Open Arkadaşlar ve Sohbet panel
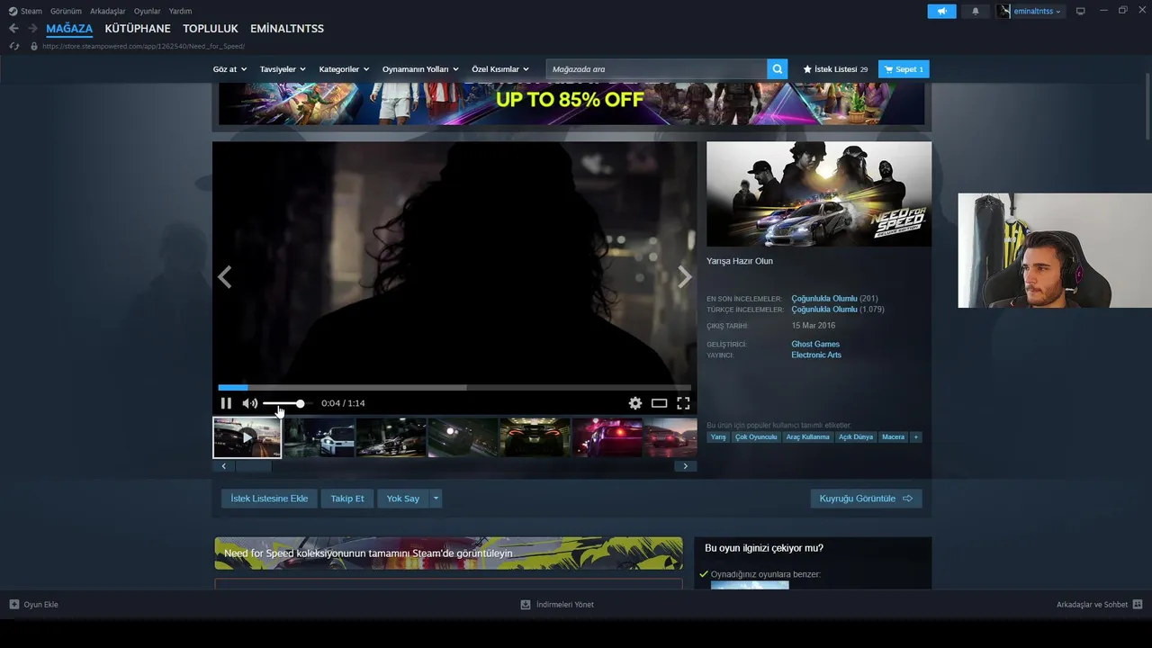This screenshot has width=1152, height=648. tap(1099, 605)
